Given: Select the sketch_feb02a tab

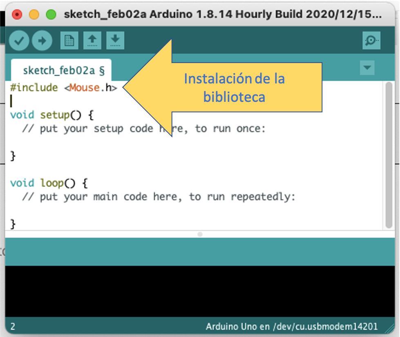Looking at the screenshot, I should click(61, 70).
